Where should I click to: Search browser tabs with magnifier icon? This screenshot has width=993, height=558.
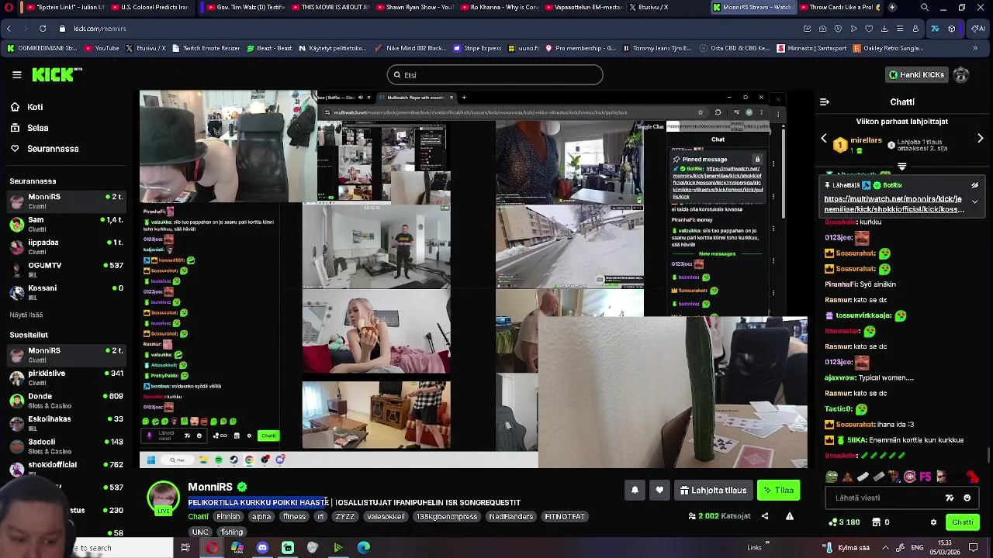[x=924, y=7]
